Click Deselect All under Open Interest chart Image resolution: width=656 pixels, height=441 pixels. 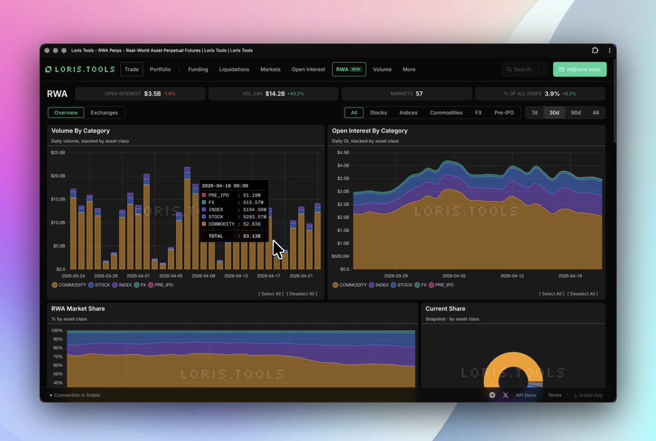[x=583, y=294]
